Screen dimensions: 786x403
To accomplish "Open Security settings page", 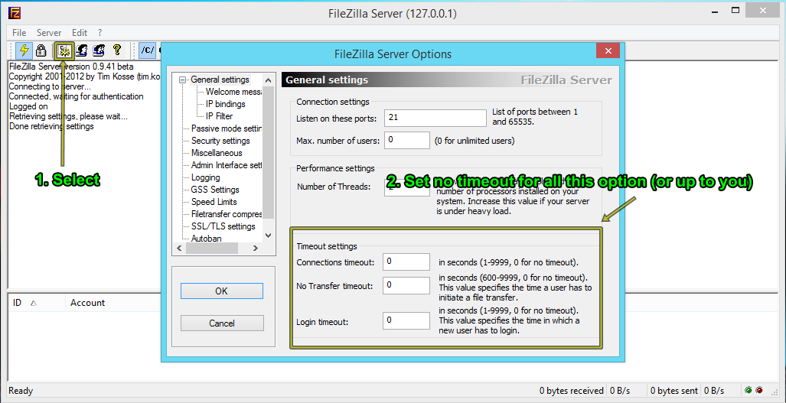I will [x=220, y=141].
